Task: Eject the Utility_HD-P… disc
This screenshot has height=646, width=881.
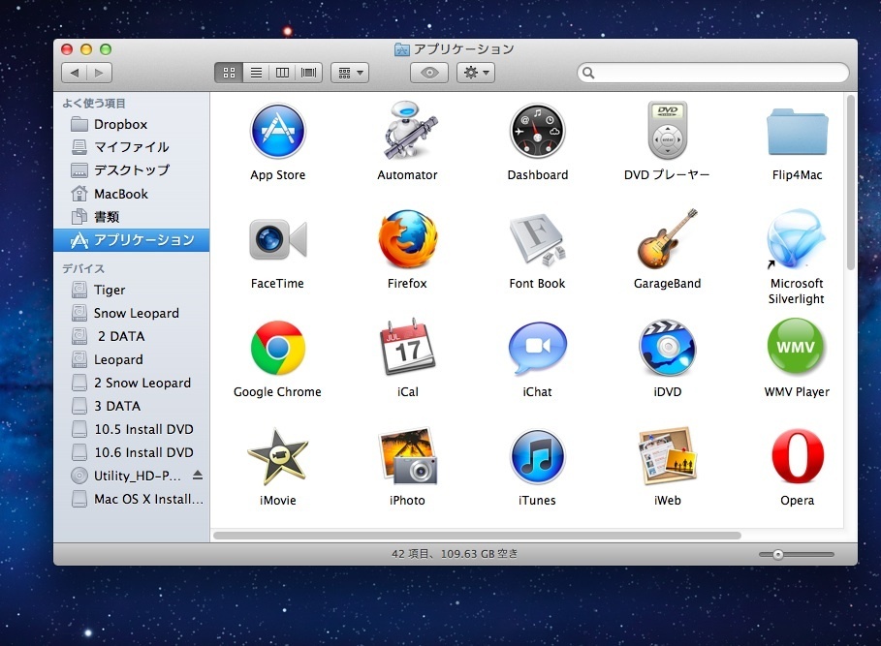Action: click(197, 476)
